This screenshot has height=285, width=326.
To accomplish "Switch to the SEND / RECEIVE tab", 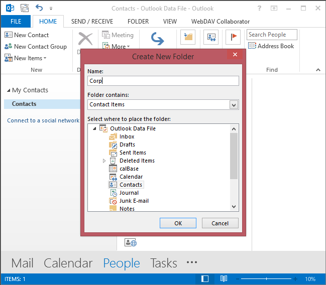I will click(92, 22).
